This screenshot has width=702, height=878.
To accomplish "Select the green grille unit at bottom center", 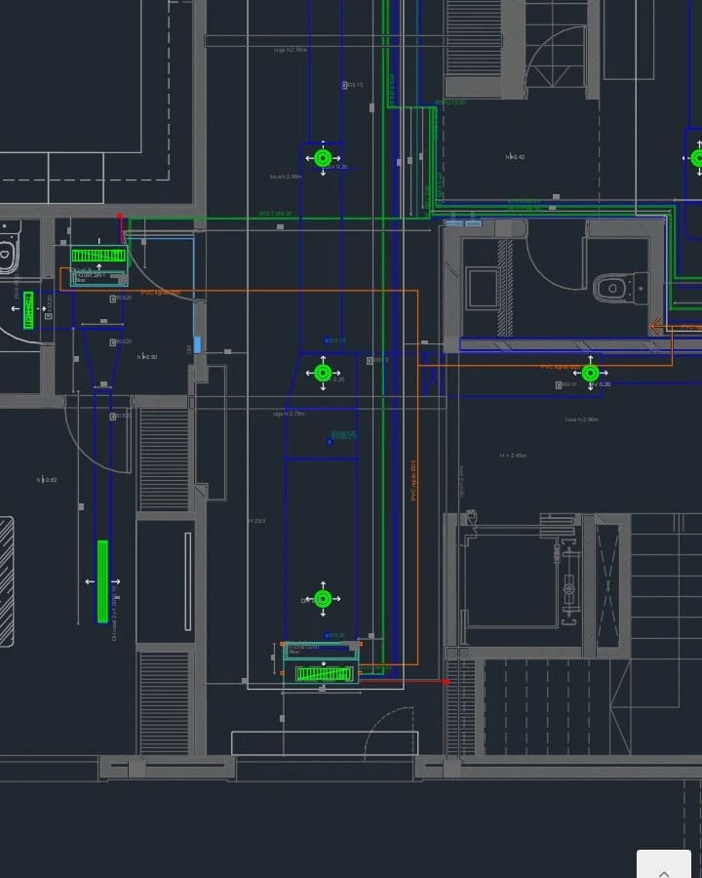I will point(323,673).
